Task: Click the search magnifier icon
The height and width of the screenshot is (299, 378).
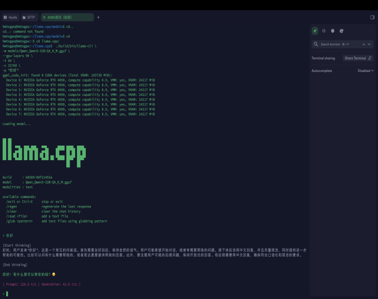Action: pyautogui.click(x=316, y=44)
